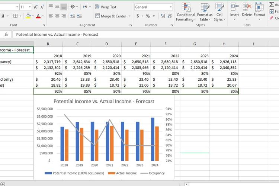The height and width of the screenshot is (186, 279).
Task: Open Number format dialog launcher
Action: 172,25
